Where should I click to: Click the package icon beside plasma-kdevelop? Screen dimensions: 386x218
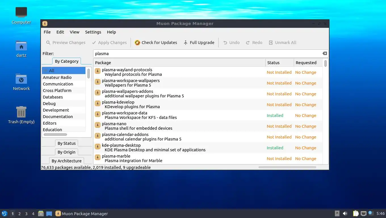click(x=98, y=103)
